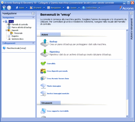
Task: Click the Registro log icon
Action: (9, 36)
